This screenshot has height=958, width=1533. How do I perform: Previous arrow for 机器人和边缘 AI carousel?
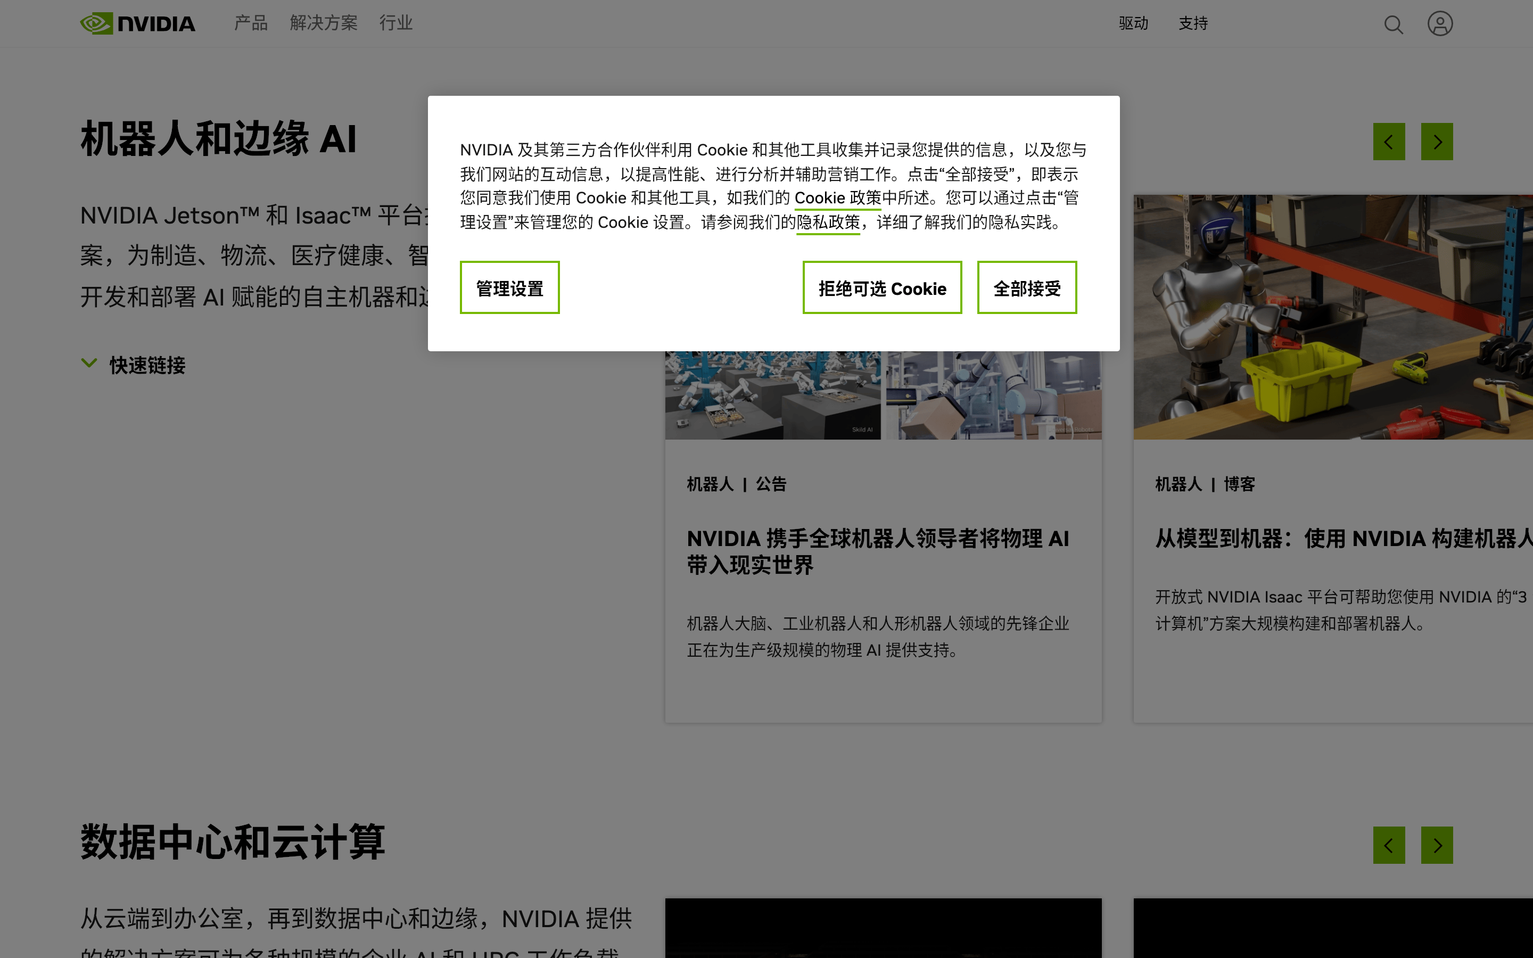(x=1389, y=141)
